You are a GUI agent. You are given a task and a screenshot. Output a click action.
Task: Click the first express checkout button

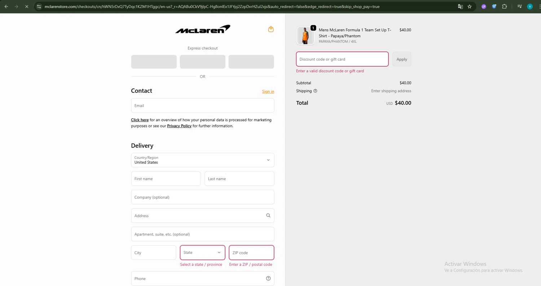154,62
